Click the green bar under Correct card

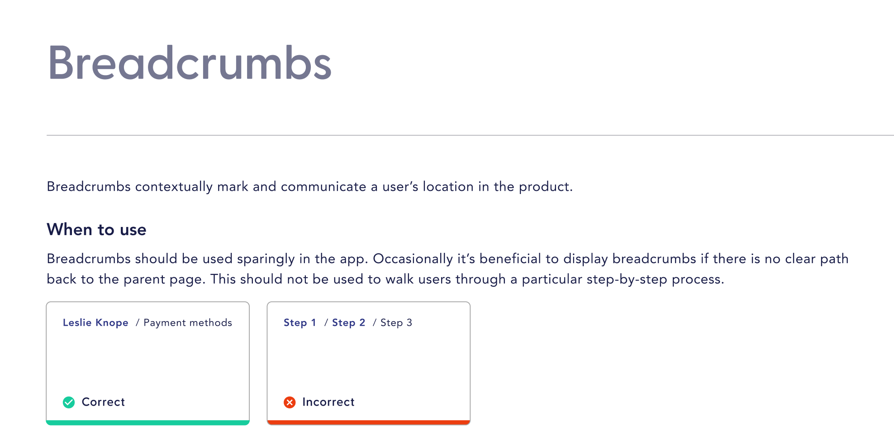pyautogui.click(x=148, y=423)
